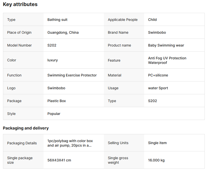Select the Bathing suit value

pyautogui.click(x=57, y=20)
